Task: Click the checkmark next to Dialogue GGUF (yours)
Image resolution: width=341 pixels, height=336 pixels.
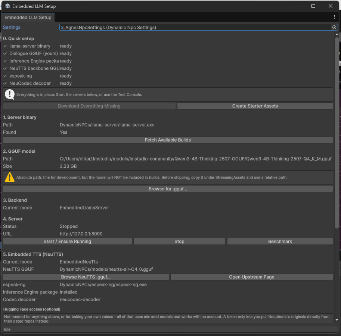Action: [5, 53]
